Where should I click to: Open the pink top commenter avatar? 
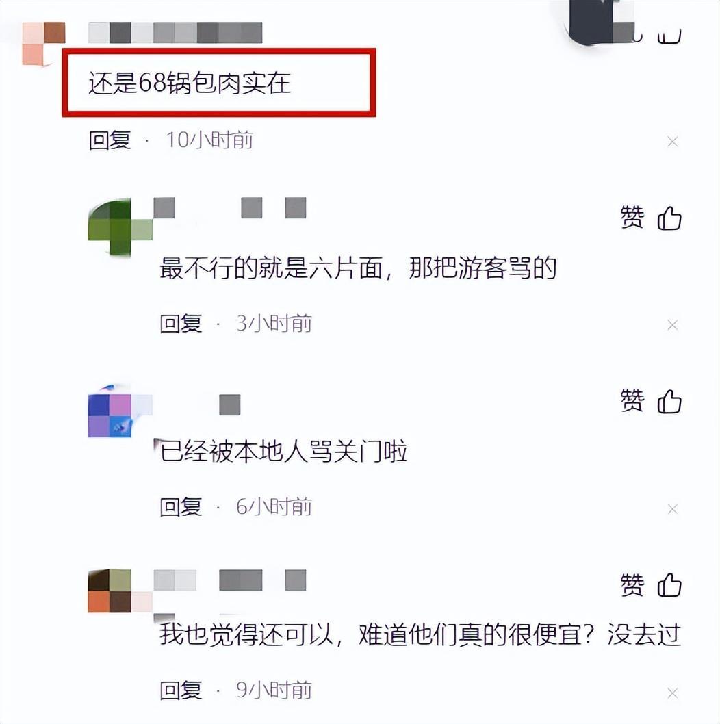tap(44, 44)
